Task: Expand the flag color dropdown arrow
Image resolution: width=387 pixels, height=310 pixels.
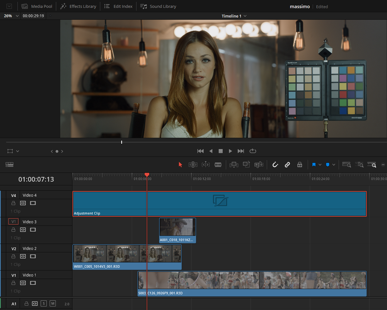Action: 320,165
